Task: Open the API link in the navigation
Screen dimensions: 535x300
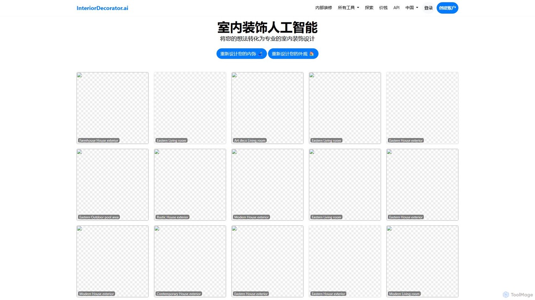Action: 396,8
